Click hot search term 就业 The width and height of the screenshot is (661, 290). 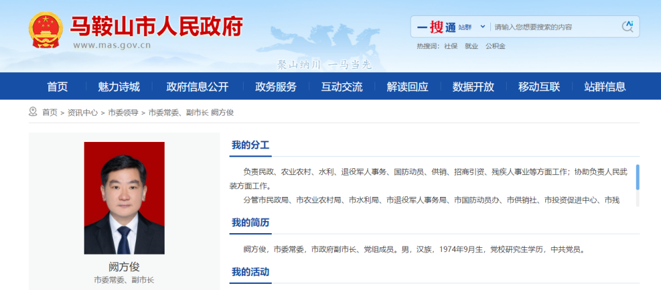[x=471, y=46]
